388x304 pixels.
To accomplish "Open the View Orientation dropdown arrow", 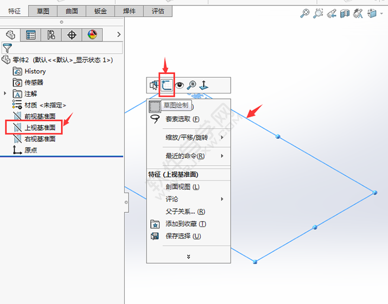I will 381,14.
